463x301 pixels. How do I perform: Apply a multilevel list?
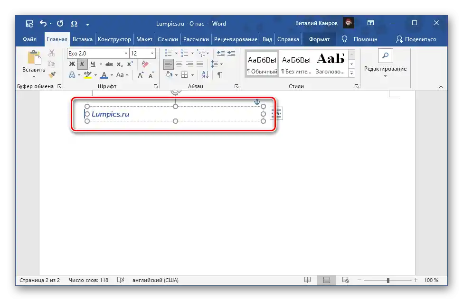coord(201,53)
